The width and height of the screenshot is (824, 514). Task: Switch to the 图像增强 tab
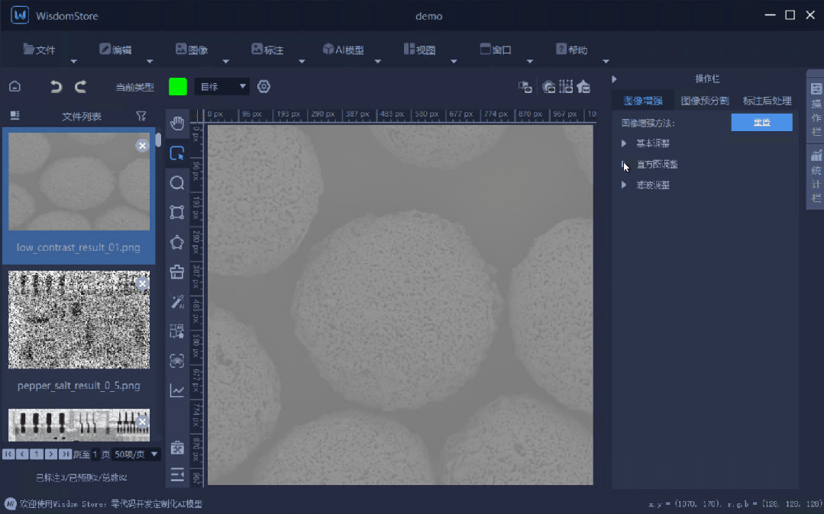coord(643,101)
